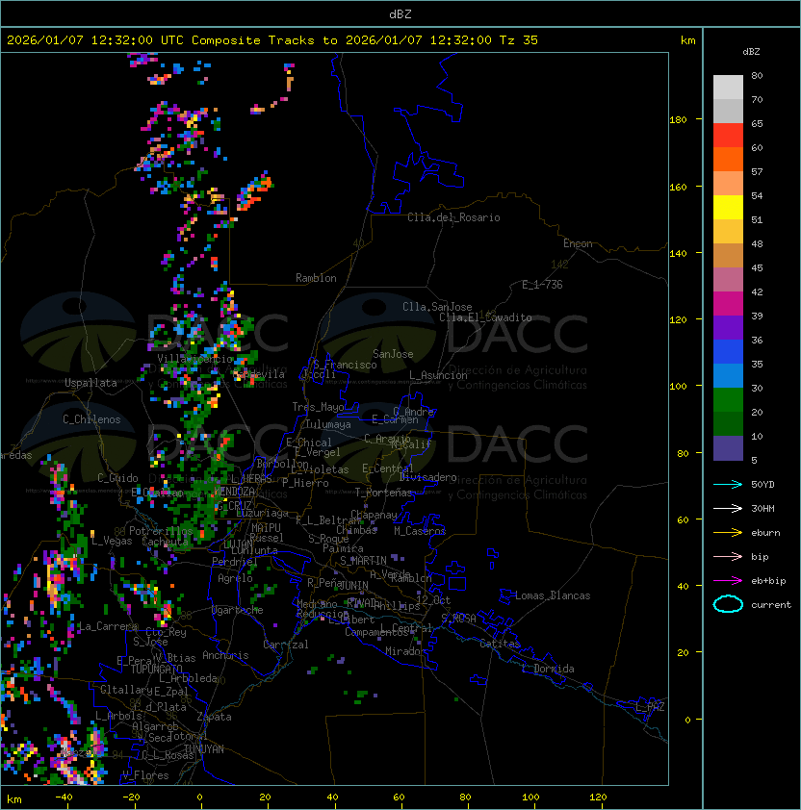Viewport: 801px width, 810px height.
Task: Click the 'dBZ' heading above color scale
Action: pyautogui.click(x=751, y=52)
